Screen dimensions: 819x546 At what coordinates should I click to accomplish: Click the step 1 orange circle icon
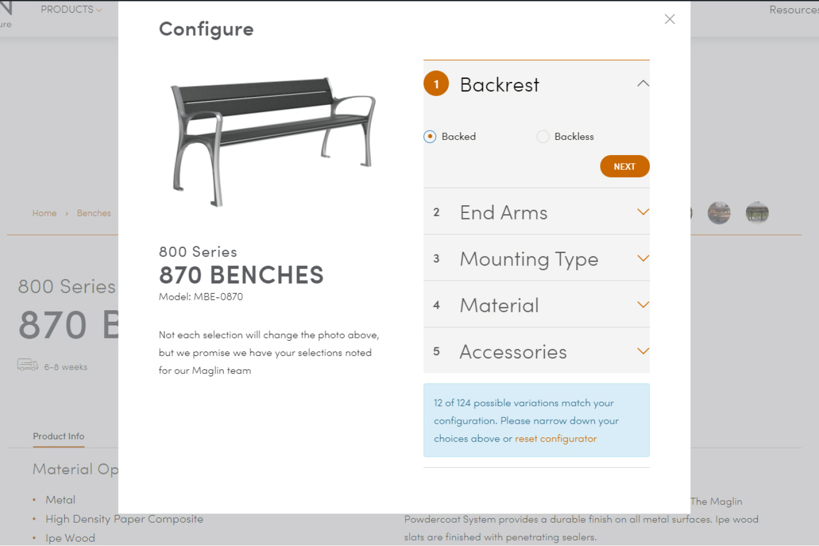(436, 84)
